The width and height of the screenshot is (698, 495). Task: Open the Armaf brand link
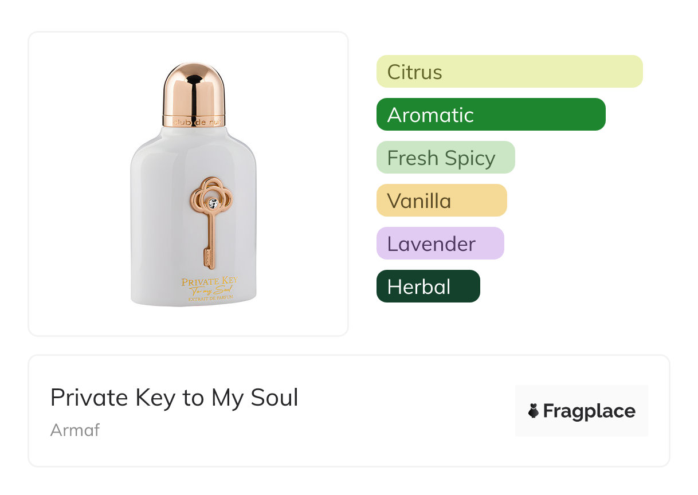coord(75,430)
